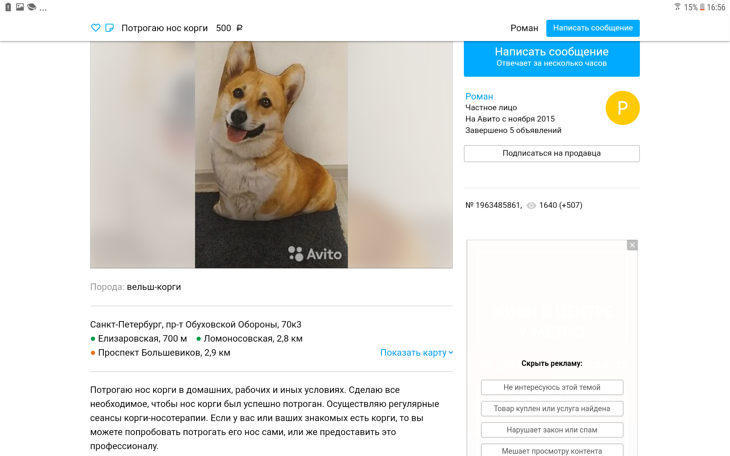This screenshot has height=456, width=730.
Task: Open the picture notification icon in status bar
Action: coord(20,7)
